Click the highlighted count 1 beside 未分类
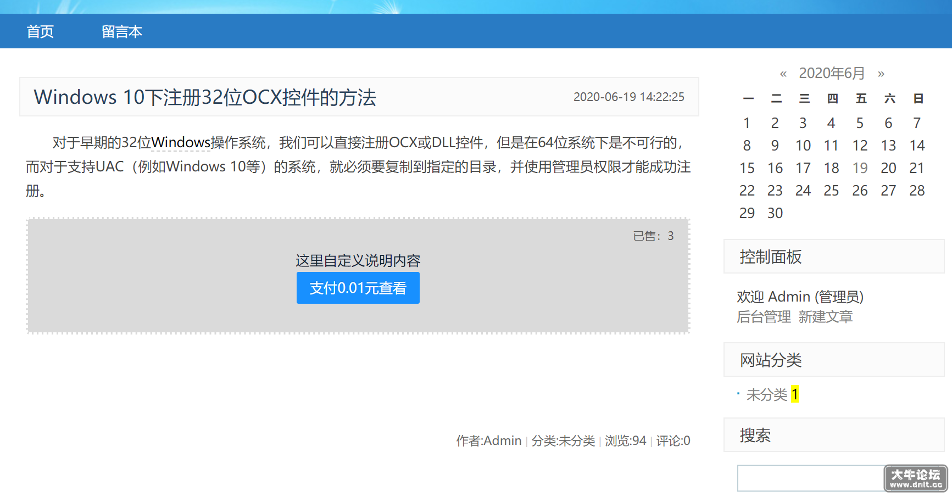This screenshot has height=496, width=952. tap(794, 394)
